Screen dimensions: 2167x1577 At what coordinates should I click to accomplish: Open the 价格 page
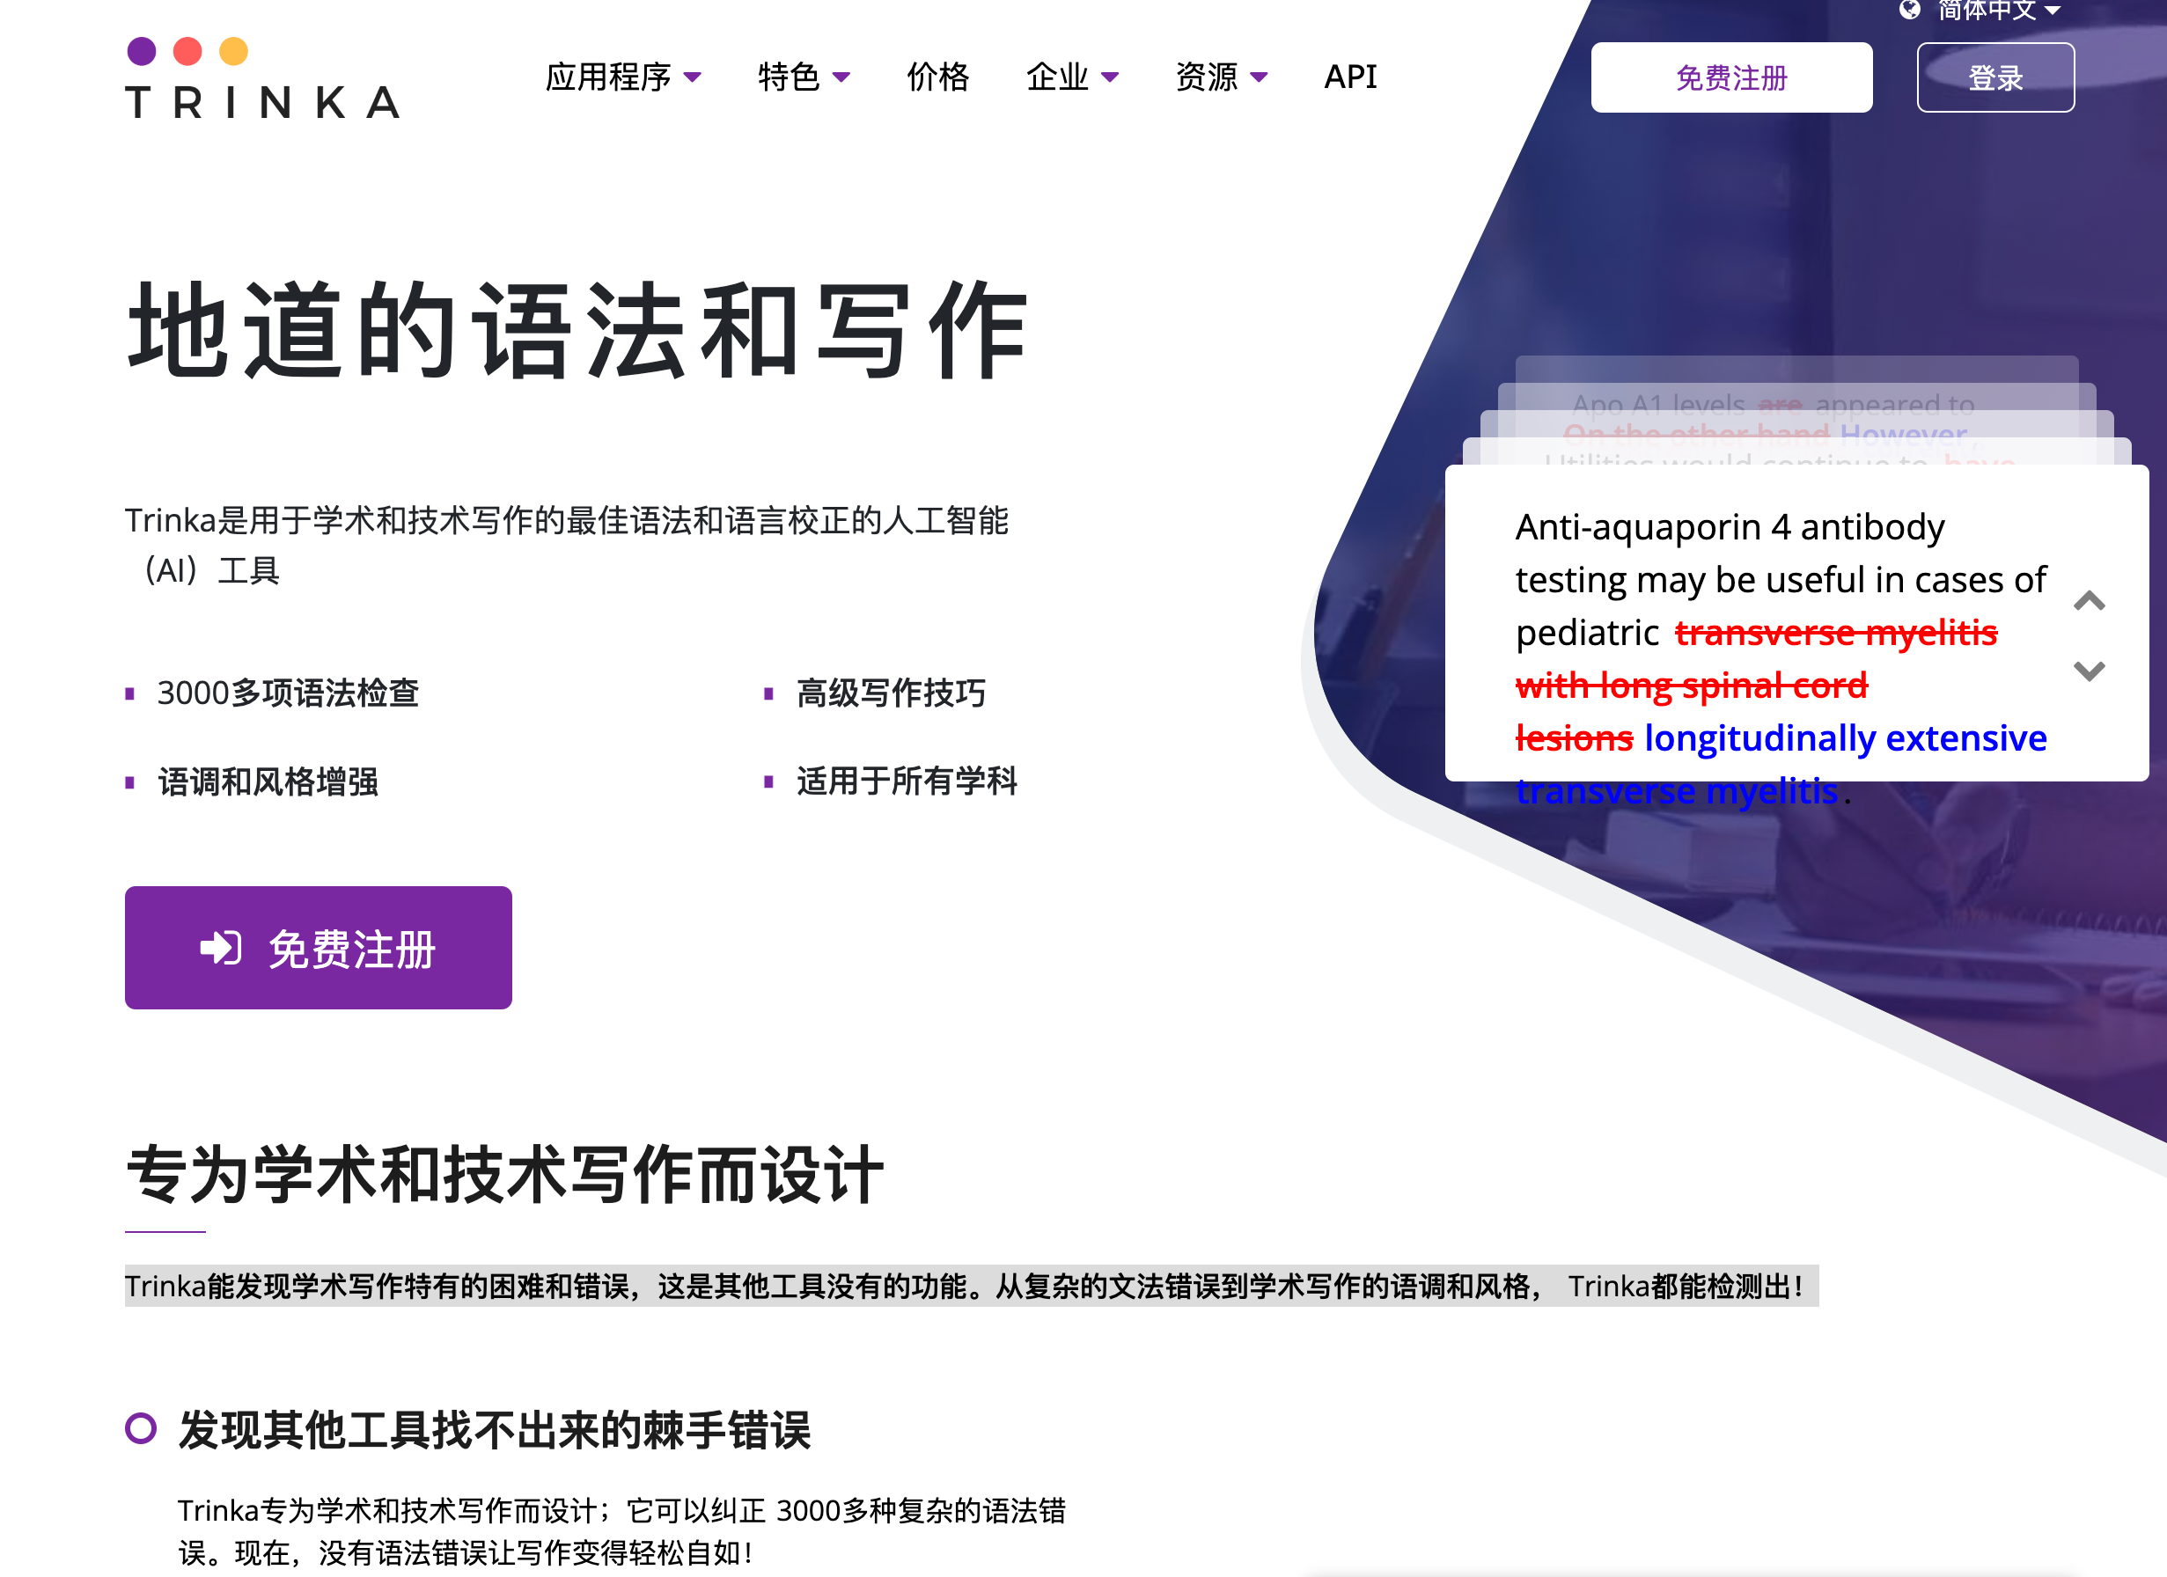point(937,77)
